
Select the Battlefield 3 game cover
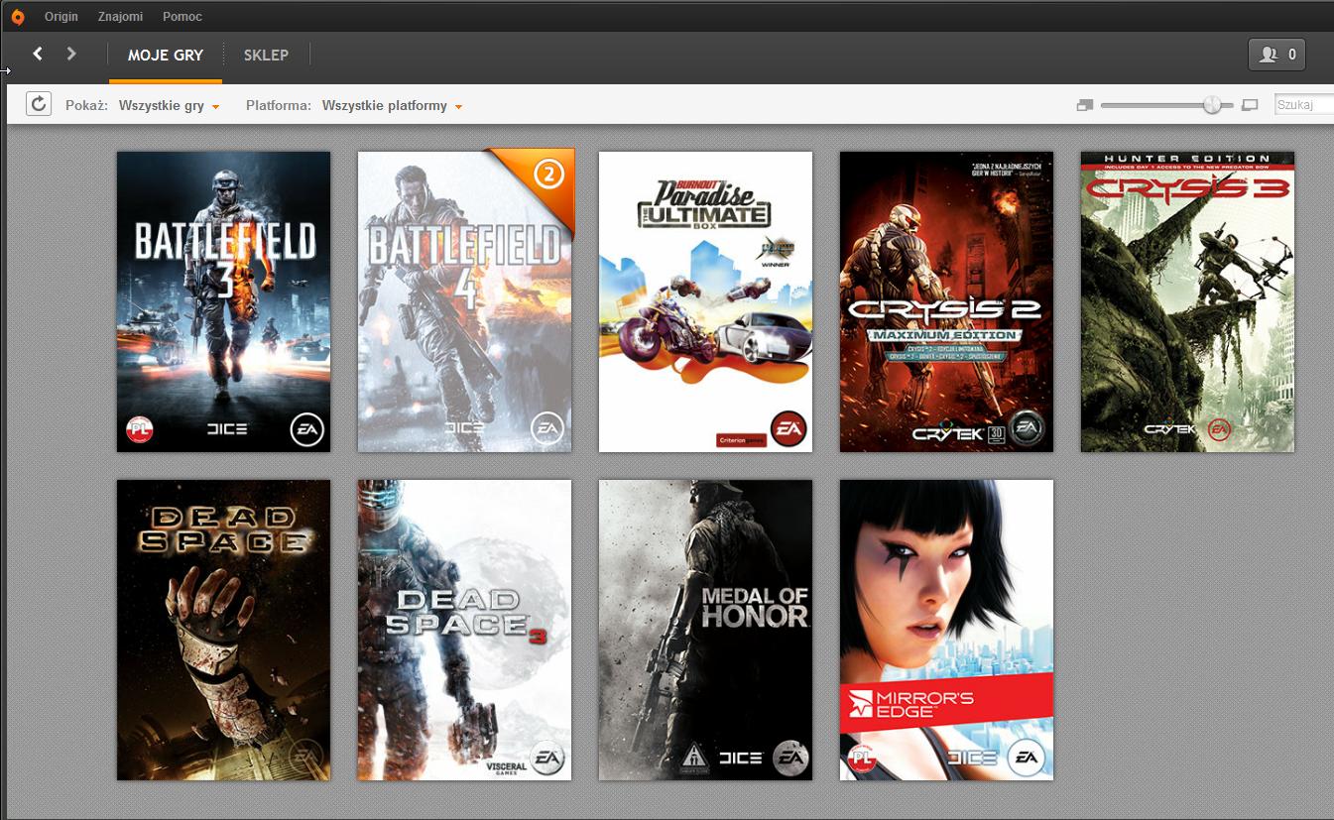coord(223,301)
